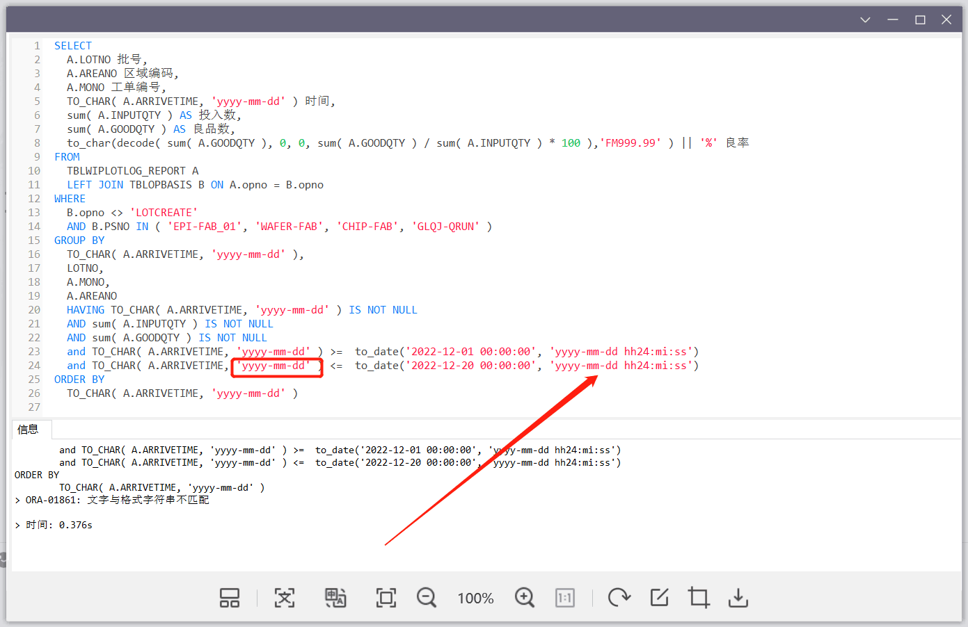Zoom out with the minus magnifier

[x=427, y=598]
